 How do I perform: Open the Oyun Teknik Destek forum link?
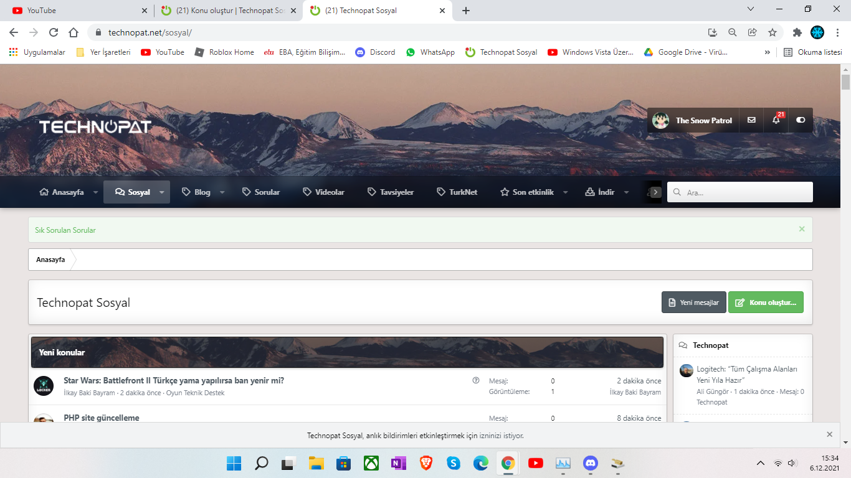click(x=195, y=393)
